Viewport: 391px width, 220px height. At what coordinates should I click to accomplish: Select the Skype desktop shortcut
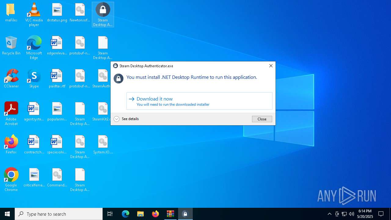click(x=34, y=79)
